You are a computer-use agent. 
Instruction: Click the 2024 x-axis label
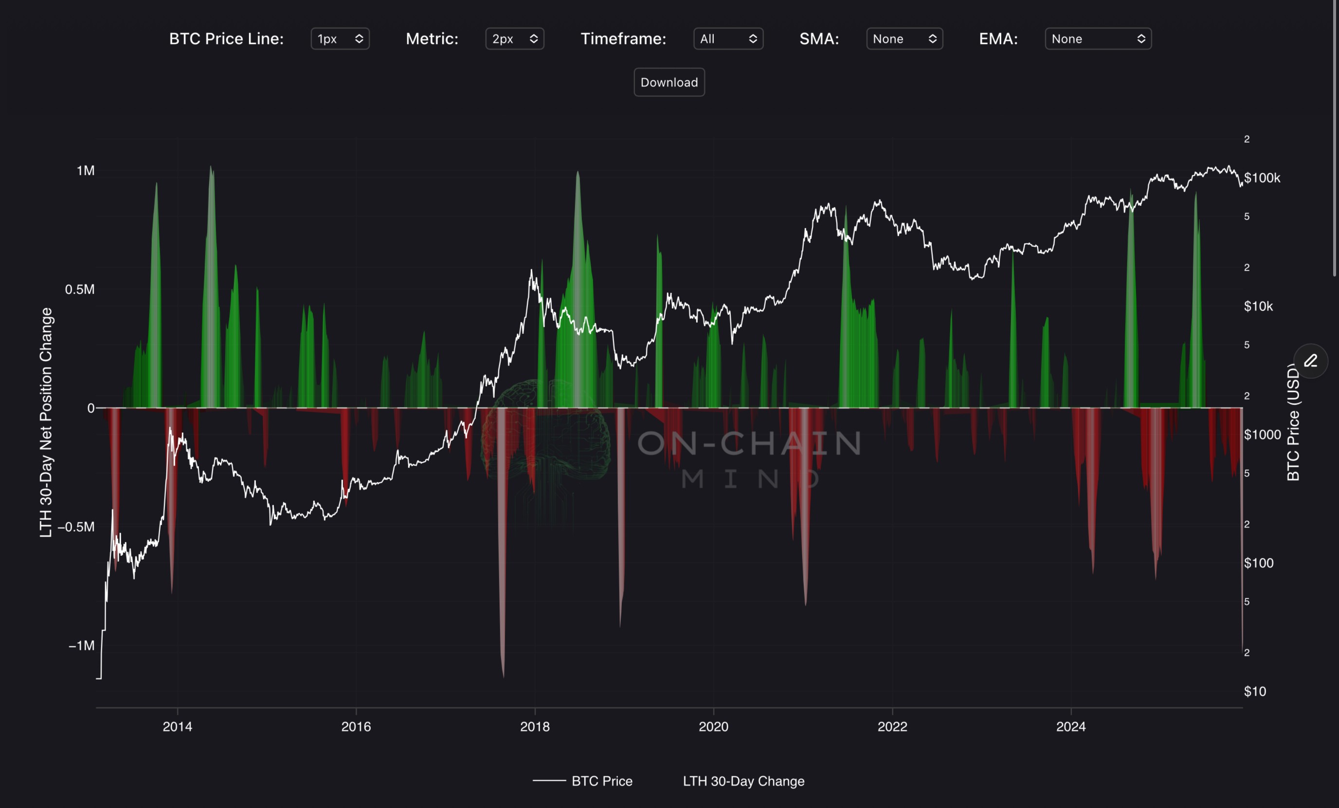click(x=1070, y=726)
